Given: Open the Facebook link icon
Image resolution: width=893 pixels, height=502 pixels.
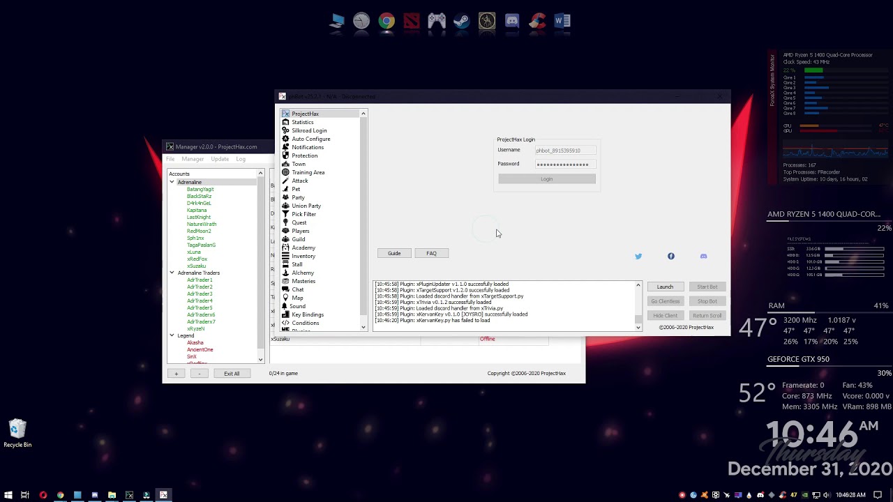Looking at the screenshot, I should click(671, 257).
